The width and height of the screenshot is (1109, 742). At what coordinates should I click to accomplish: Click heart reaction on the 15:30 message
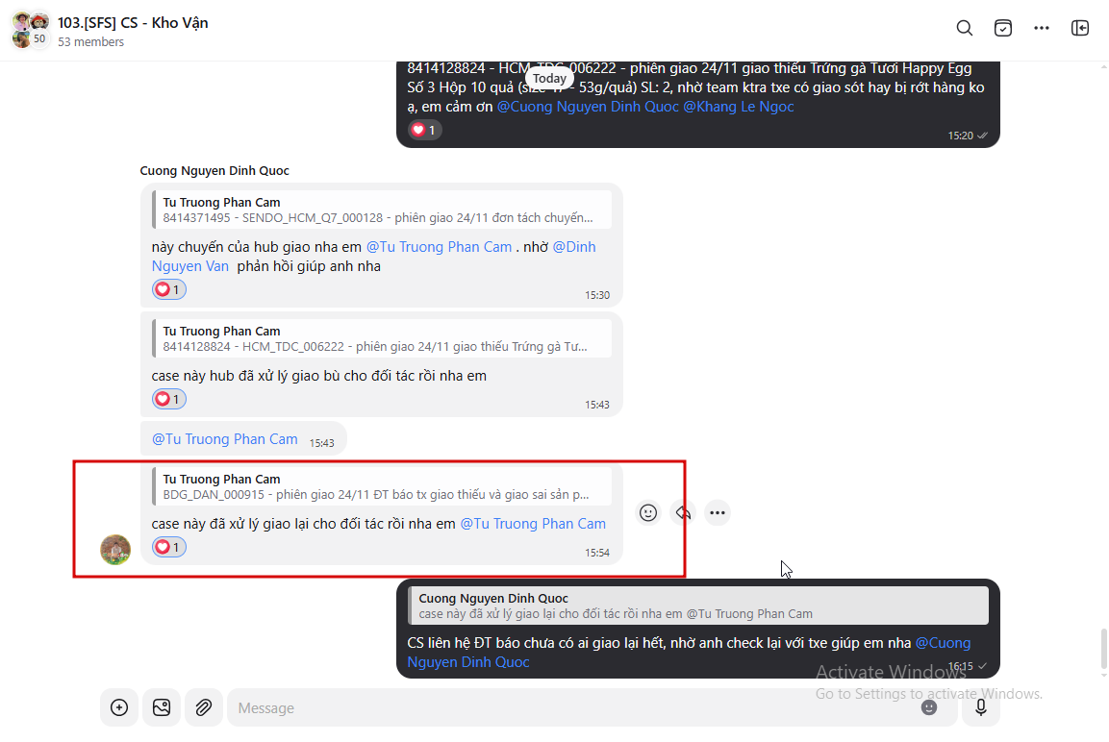169,289
